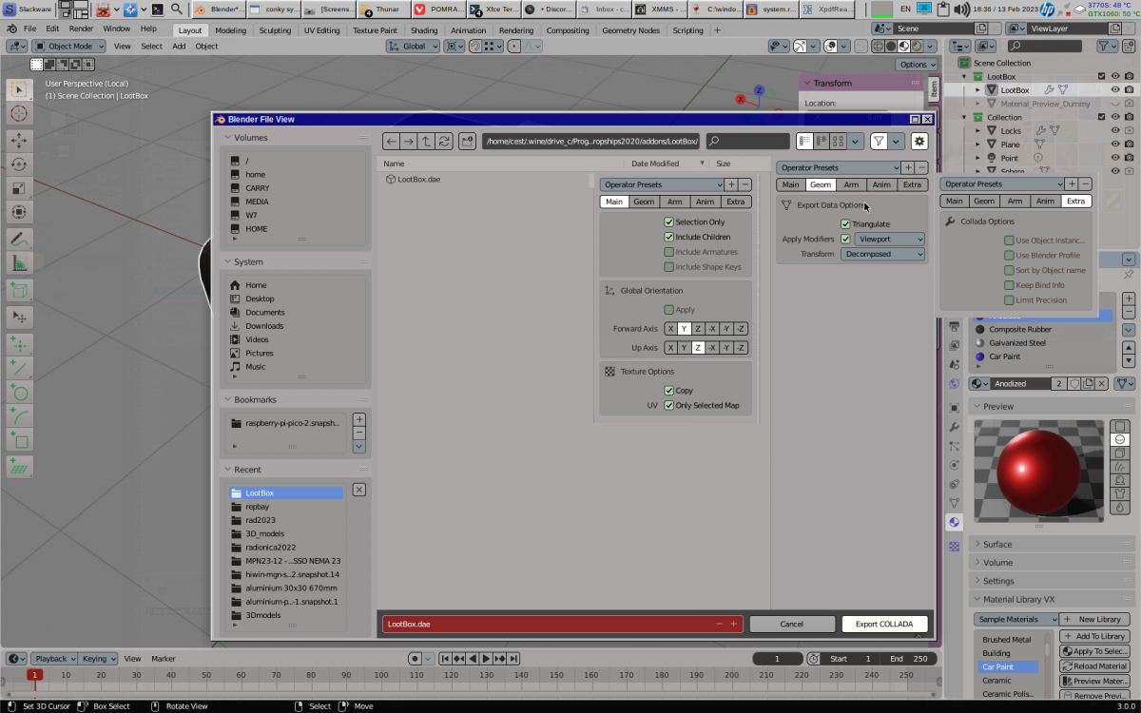Click the parent directory up-arrow icon
This screenshot has height=713, width=1141.
[426, 142]
